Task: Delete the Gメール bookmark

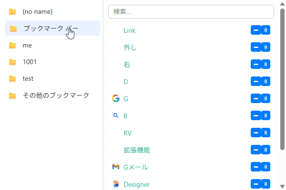Action: coord(266,167)
